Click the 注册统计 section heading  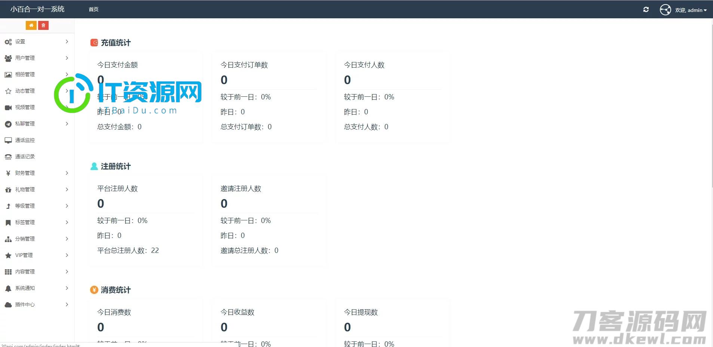pos(116,166)
